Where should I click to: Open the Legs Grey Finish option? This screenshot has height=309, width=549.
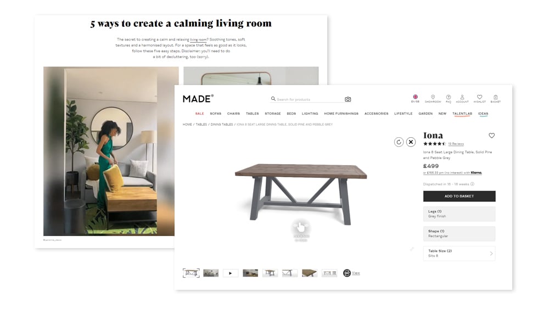pos(459,214)
